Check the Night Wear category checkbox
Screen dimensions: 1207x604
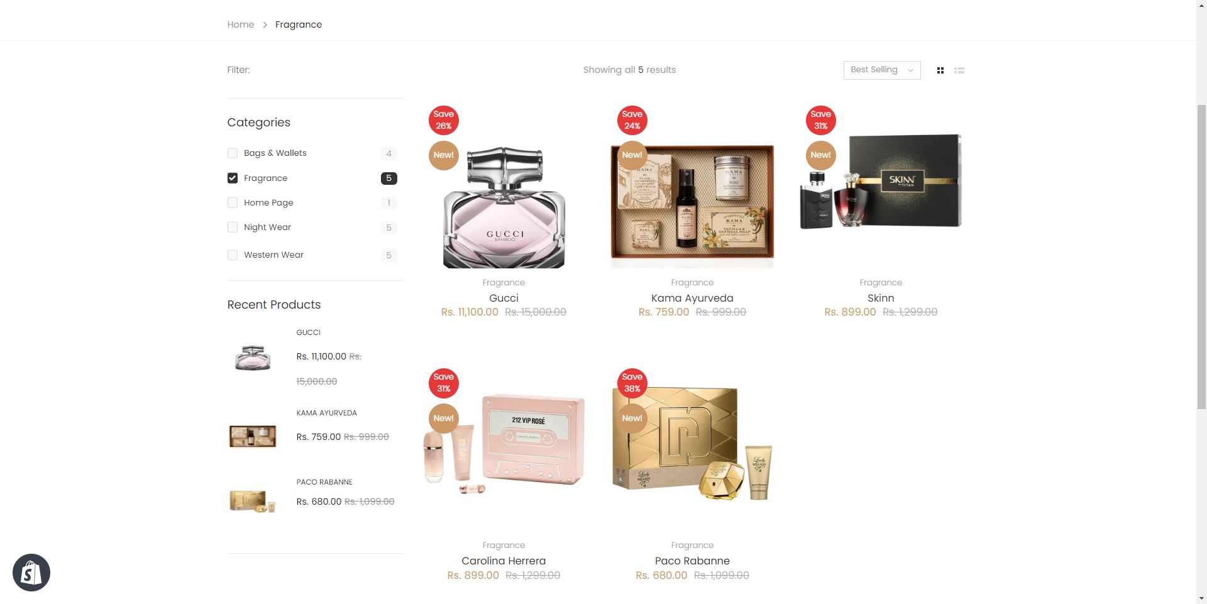point(233,228)
